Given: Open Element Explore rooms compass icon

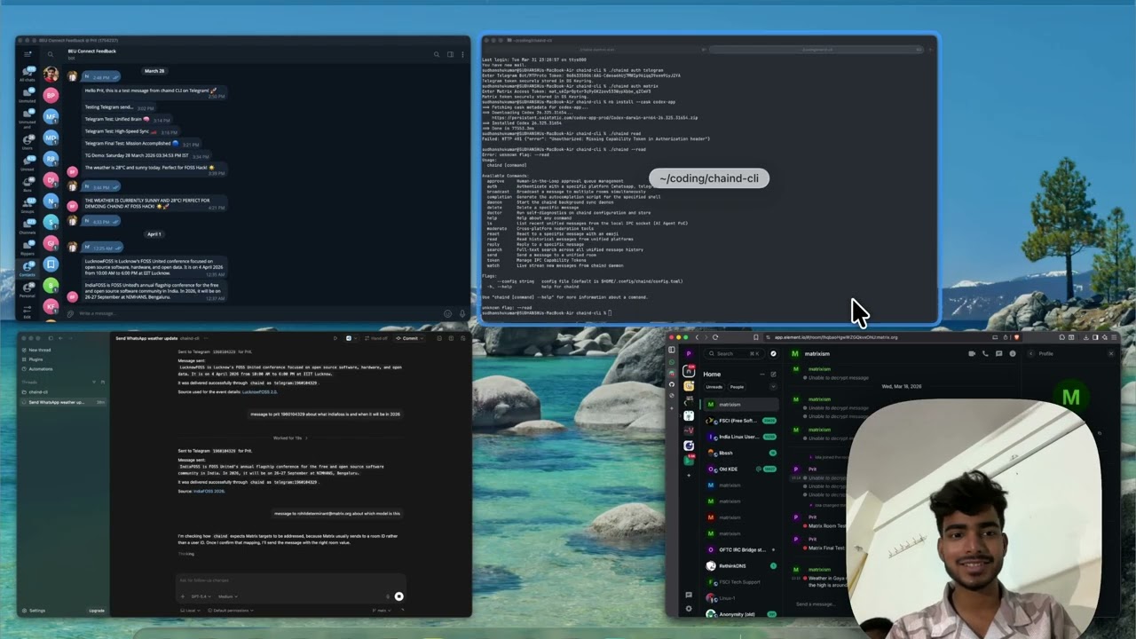Looking at the screenshot, I should pyautogui.click(x=773, y=353).
